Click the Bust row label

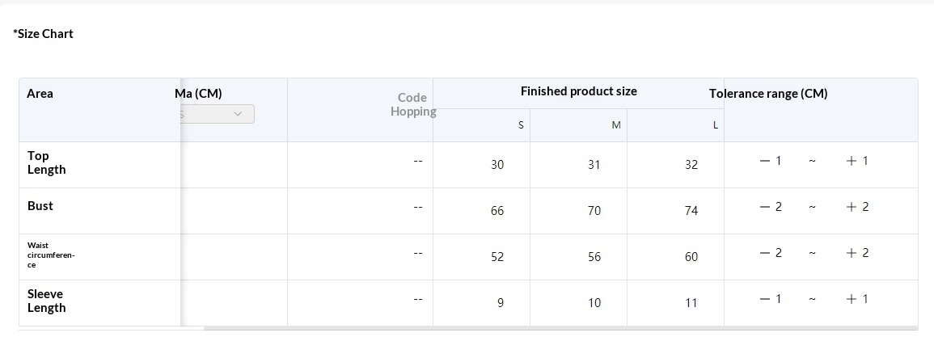40,206
